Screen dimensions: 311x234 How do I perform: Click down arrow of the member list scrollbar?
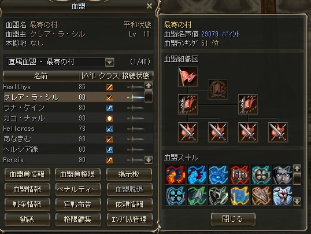click(x=149, y=160)
